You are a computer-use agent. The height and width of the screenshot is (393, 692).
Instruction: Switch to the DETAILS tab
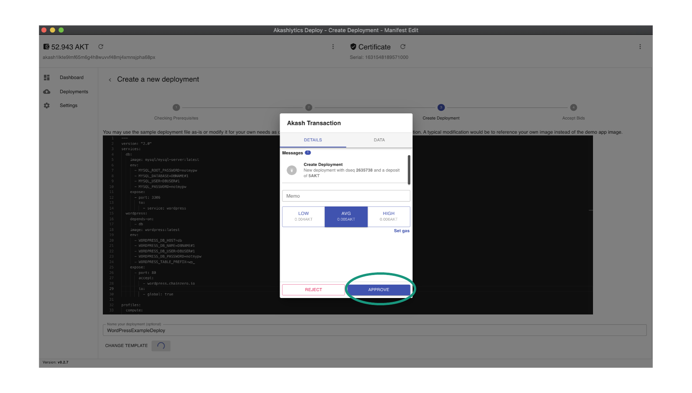coord(313,140)
